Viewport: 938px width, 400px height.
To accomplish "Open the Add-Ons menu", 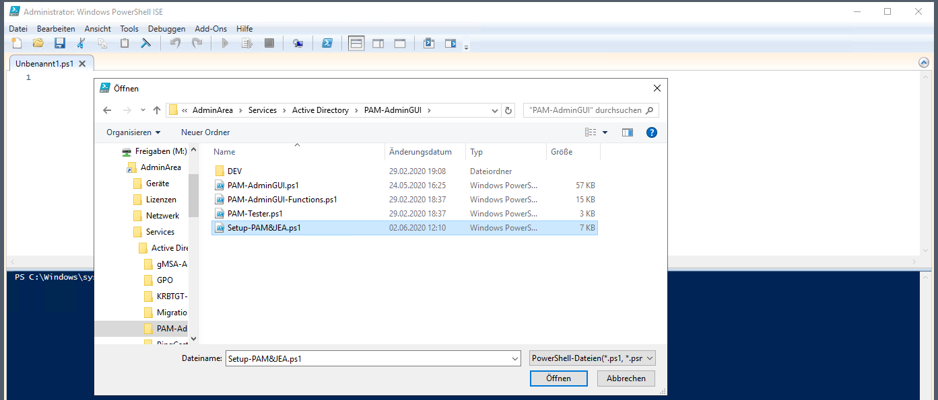I will coord(211,29).
